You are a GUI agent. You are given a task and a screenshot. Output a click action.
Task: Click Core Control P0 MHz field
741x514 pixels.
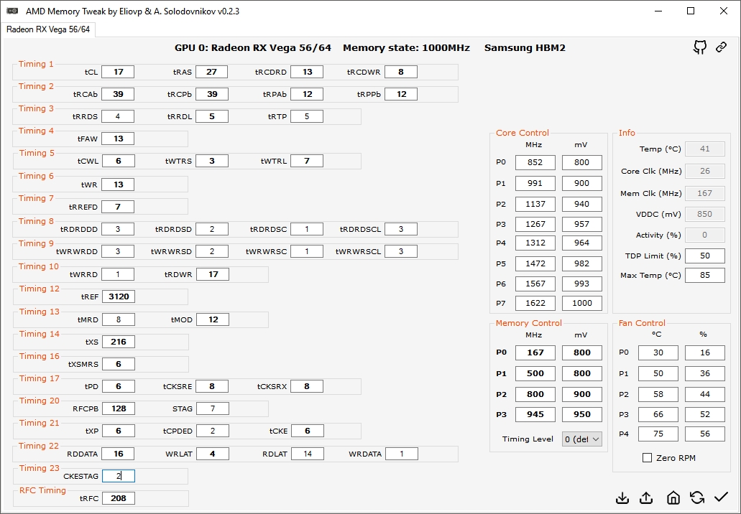(x=535, y=162)
